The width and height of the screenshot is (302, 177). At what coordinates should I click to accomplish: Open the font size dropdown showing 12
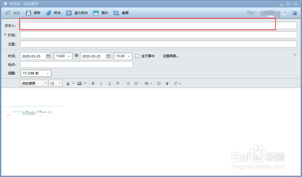pyautogui.click(x=55, y=83)
